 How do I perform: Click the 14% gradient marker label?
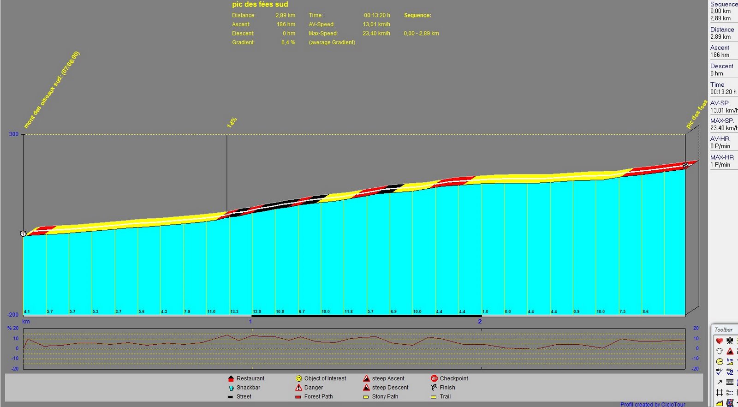pyautogui.click(x=232, y=122)
